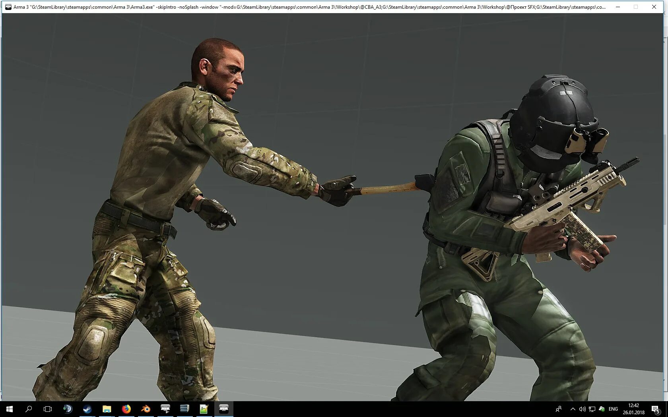The width and height of the screenshot is (668, 417).
Task: Switch the ENG input language
Action: coord(613,409)
